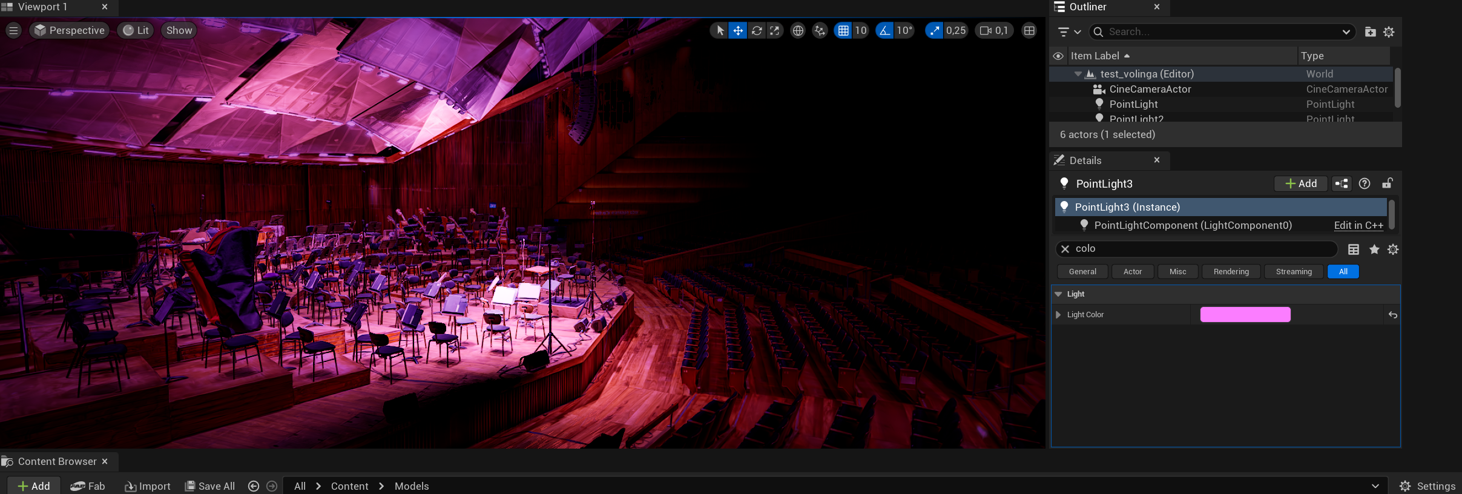
Task: Click the Edit in C++ link
Action: tap(1358, 225)
